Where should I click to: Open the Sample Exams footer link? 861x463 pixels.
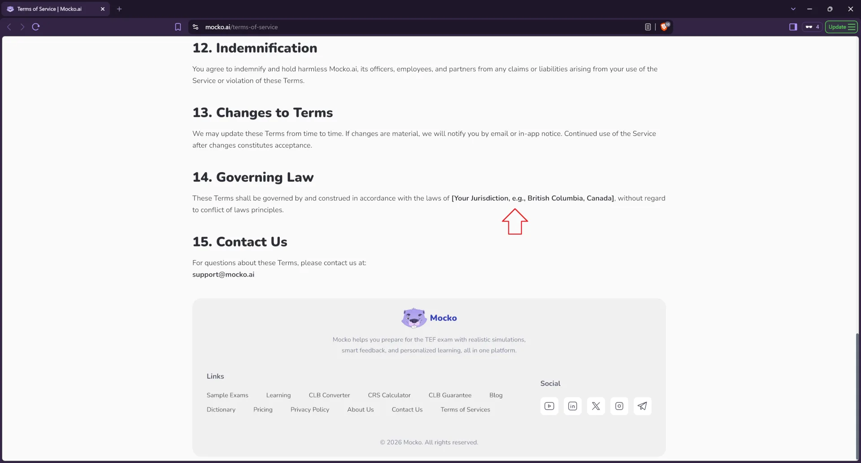point(227,395)
